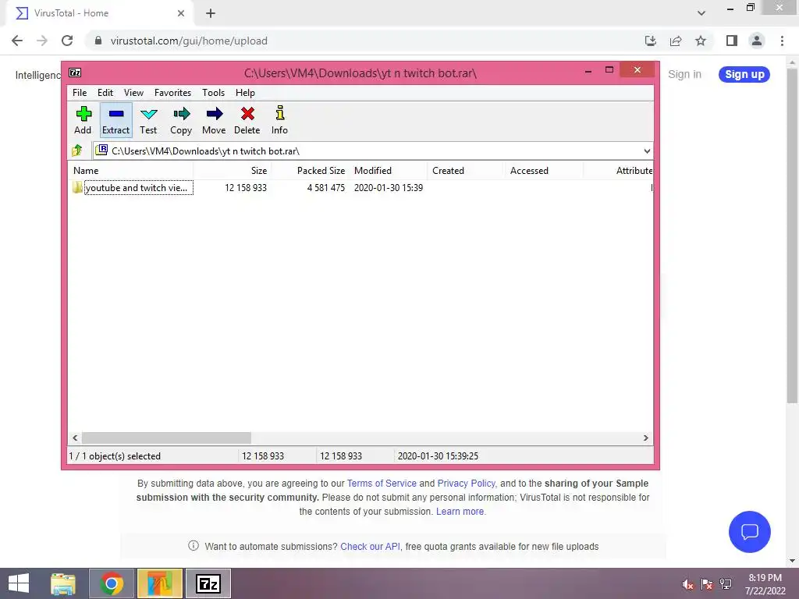799x599 pixels.
Task: Click the Chrome address bar URL
Action: click(189, 41)
